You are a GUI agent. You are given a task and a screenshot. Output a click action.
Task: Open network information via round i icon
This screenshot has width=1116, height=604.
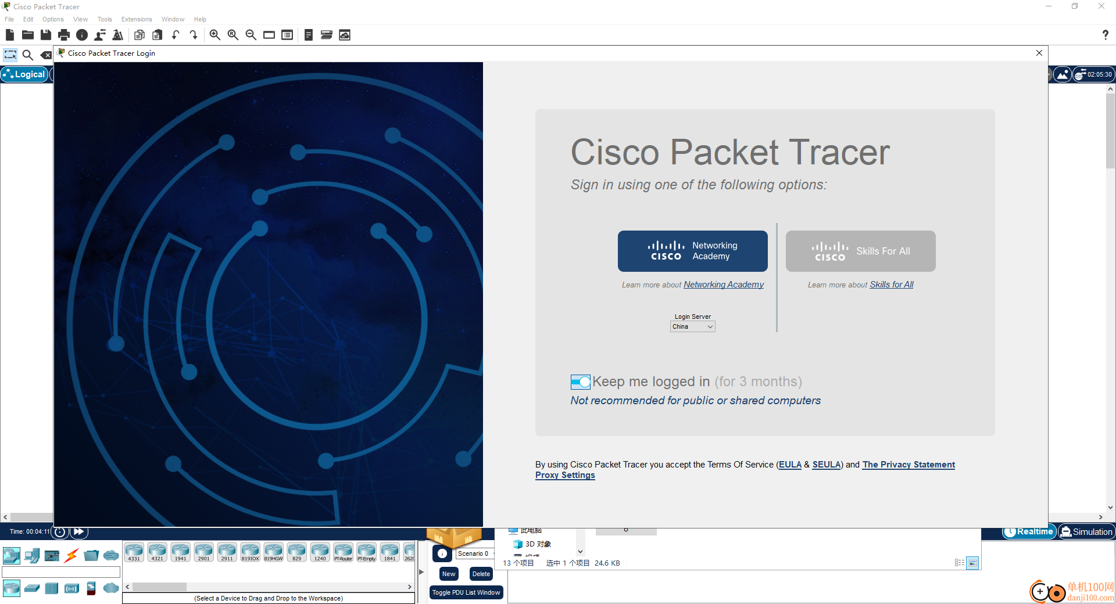pyautogui.click(x=82, y=35)
